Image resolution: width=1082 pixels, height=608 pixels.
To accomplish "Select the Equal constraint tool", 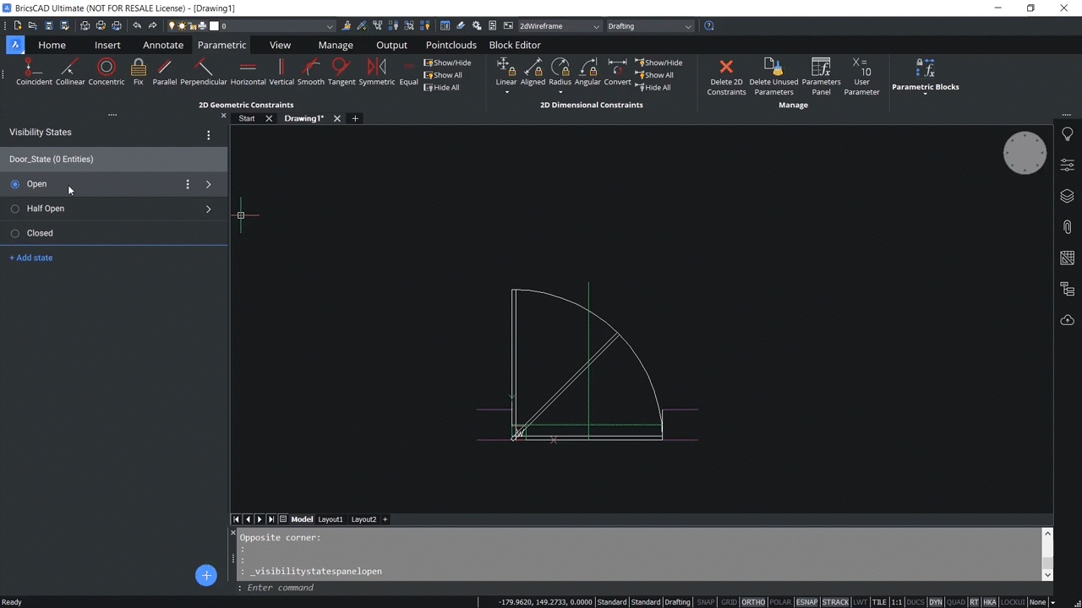I will click(x=409, y=72).
